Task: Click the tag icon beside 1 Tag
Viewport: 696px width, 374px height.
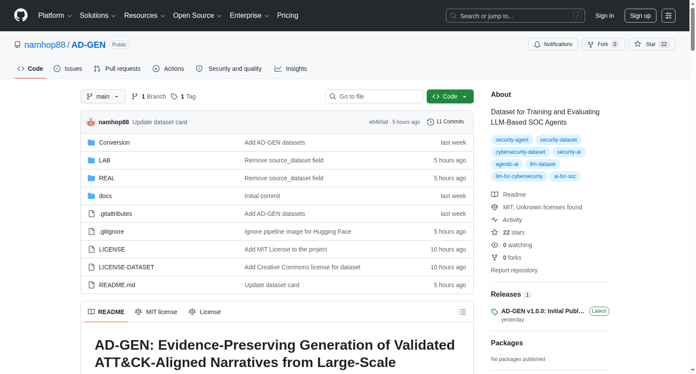Action: tap(174, 96)
